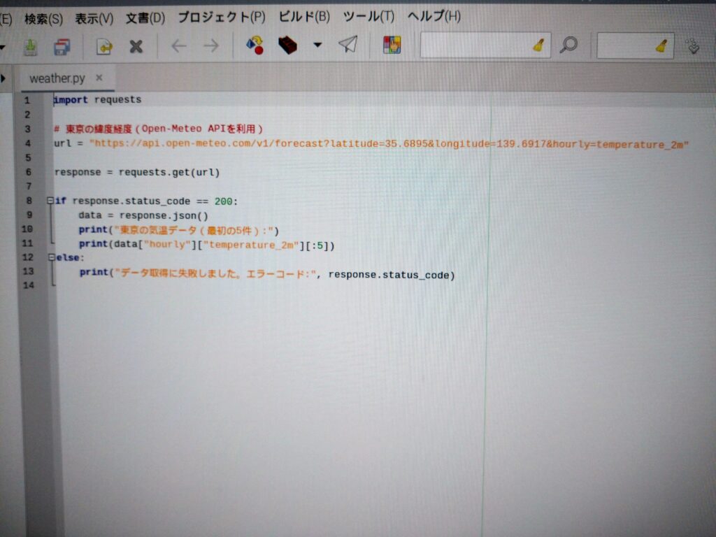The width and height of the screenshot is (716, 537).
Task: Reload the current file from disk
Action: [x=104, y=46]
